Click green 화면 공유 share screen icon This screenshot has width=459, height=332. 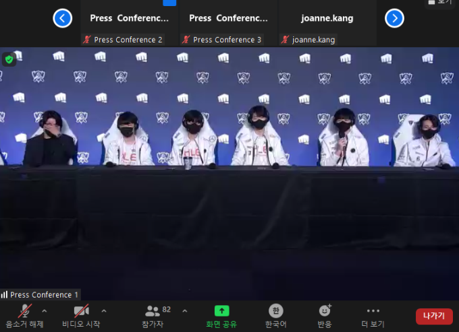221,310
